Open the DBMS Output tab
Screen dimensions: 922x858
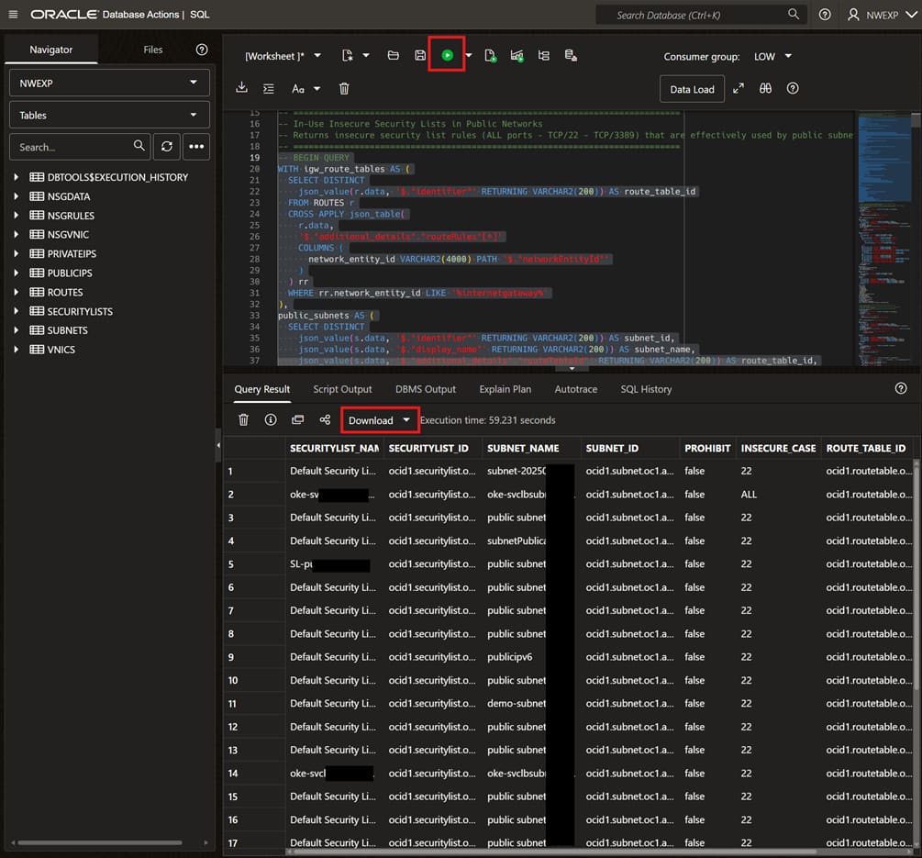[425, 389]
